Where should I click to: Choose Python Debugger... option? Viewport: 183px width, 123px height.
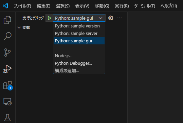tap(79, 63)
